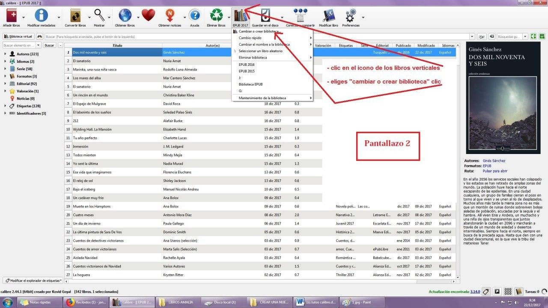Click the Convertir libros icon
The width and height of the screenshot is (548, 308).
pos(75,15)
